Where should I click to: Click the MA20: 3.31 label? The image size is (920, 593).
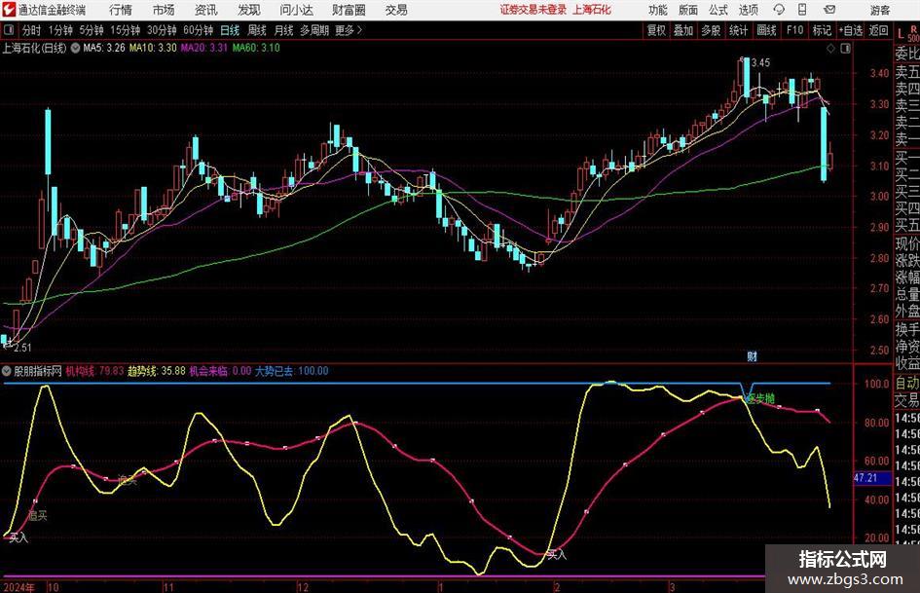coord(203,48)
